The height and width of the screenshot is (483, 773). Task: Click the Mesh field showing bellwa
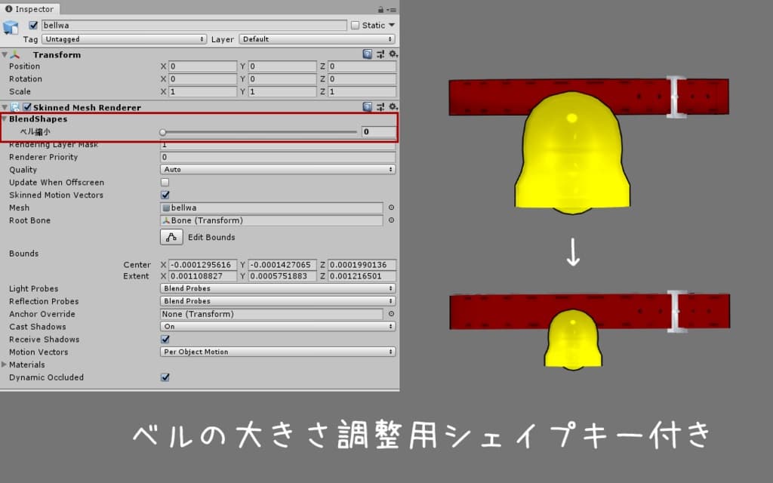click(272, 208)
